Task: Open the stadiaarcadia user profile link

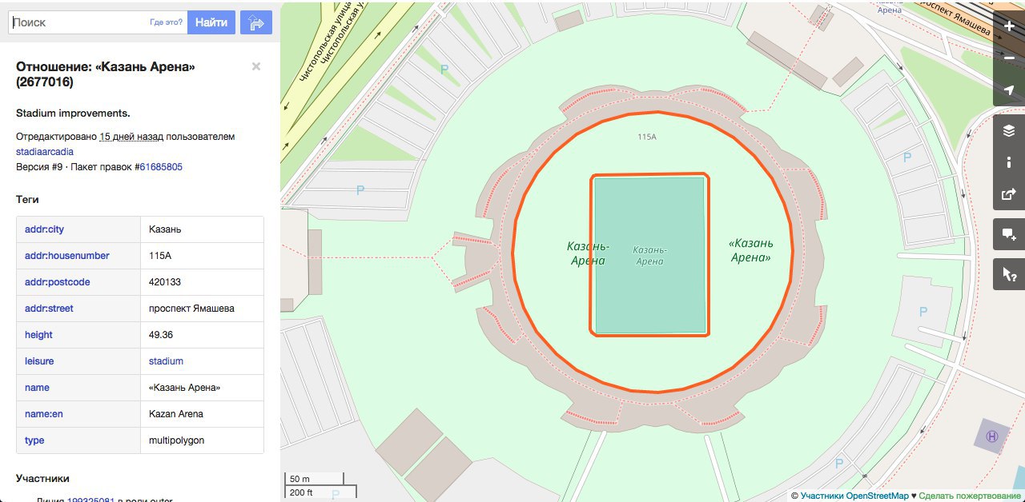Action: [x=45, y=152]
